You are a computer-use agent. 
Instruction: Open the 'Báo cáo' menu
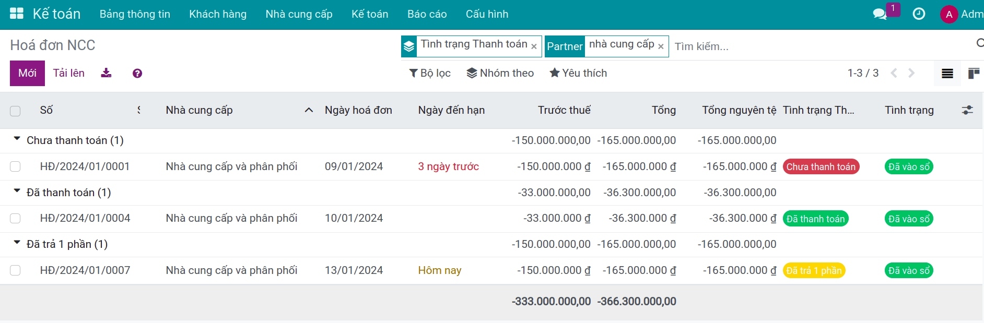click(x=427, y=14)
